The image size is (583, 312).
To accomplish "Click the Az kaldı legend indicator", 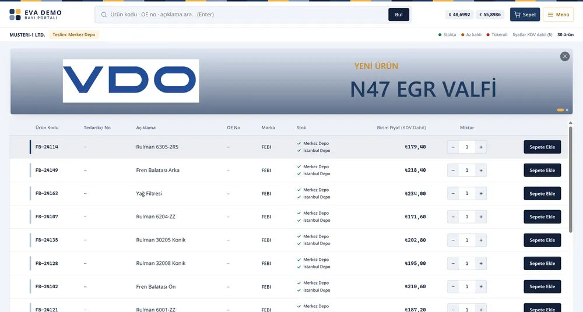I will coord(471,34).
